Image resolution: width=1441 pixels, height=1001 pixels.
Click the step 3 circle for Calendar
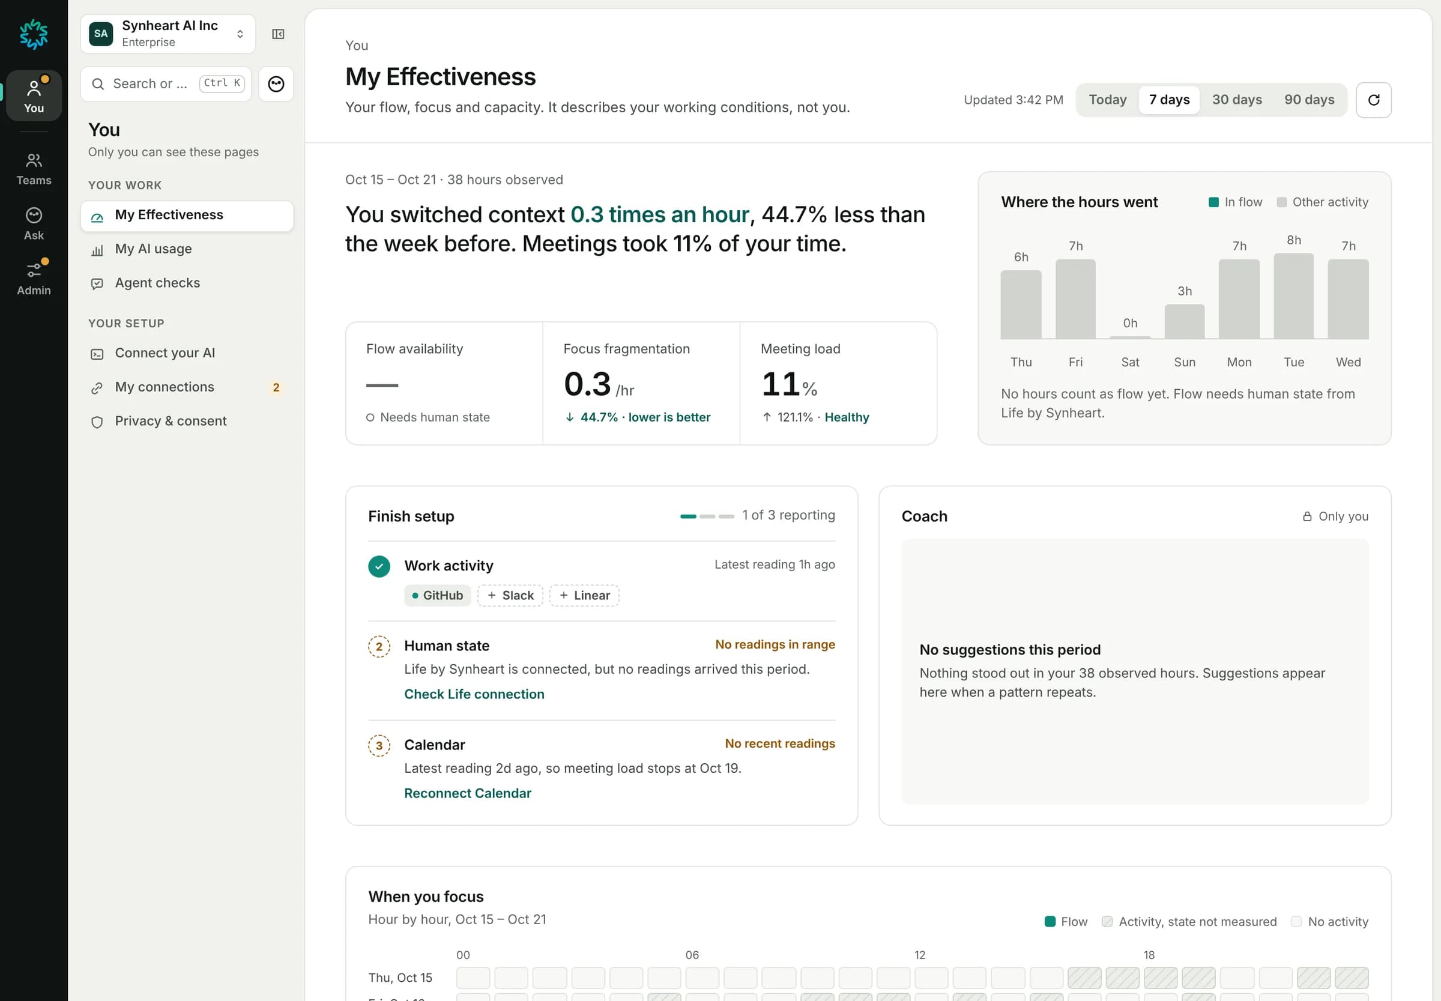(379, 746)
